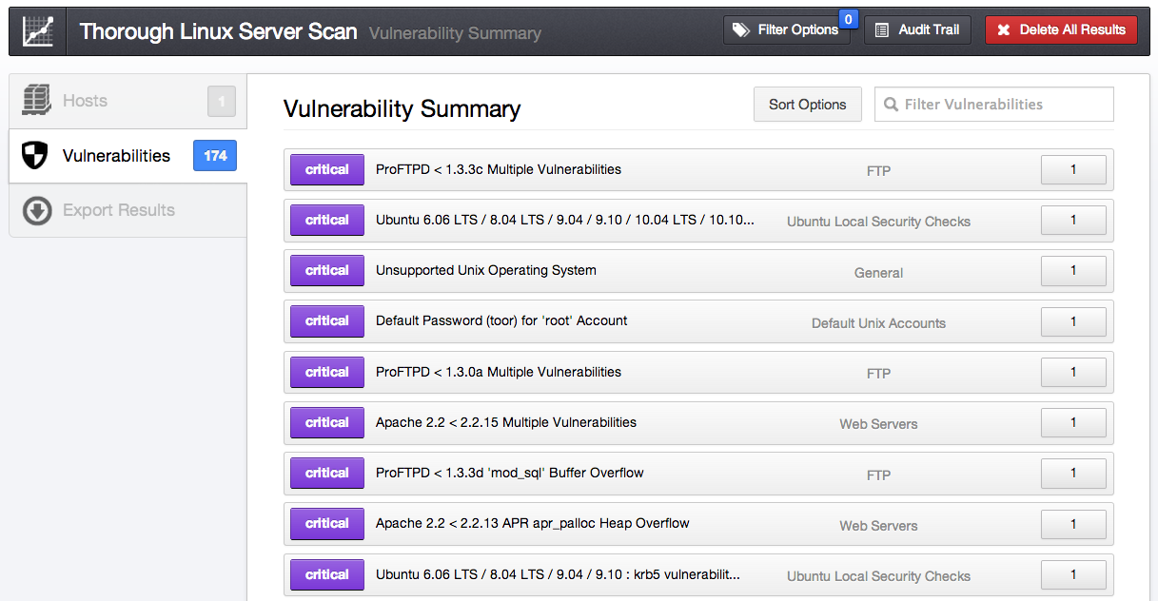Viewport: 1158px width, 601px height.
Task: Delete All Results button
Action: 1061,29
